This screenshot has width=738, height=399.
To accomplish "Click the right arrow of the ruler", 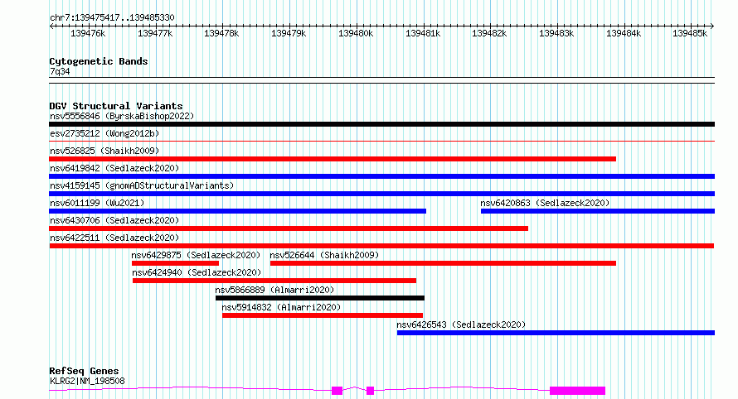I will [712, 26].
